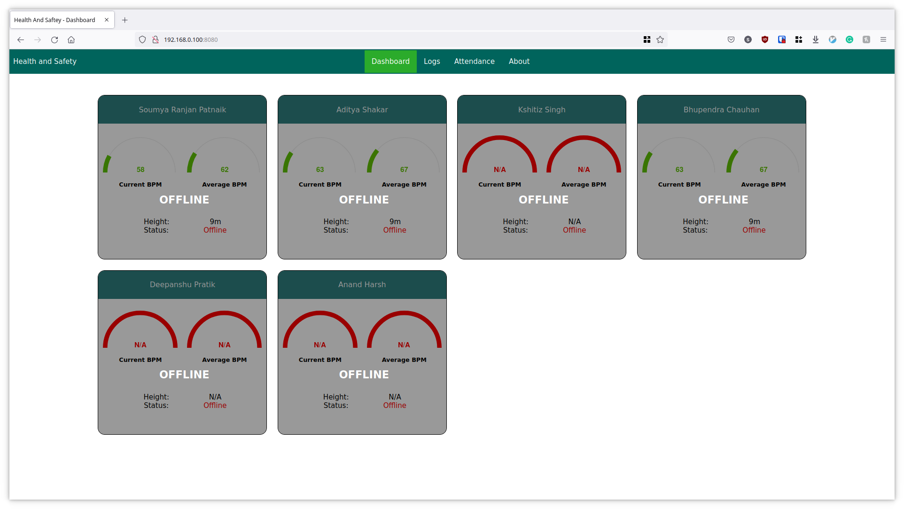Viewport: 904px width, 509px height.
Task: Switch to the Attendance page
Action: pos(474,61)
